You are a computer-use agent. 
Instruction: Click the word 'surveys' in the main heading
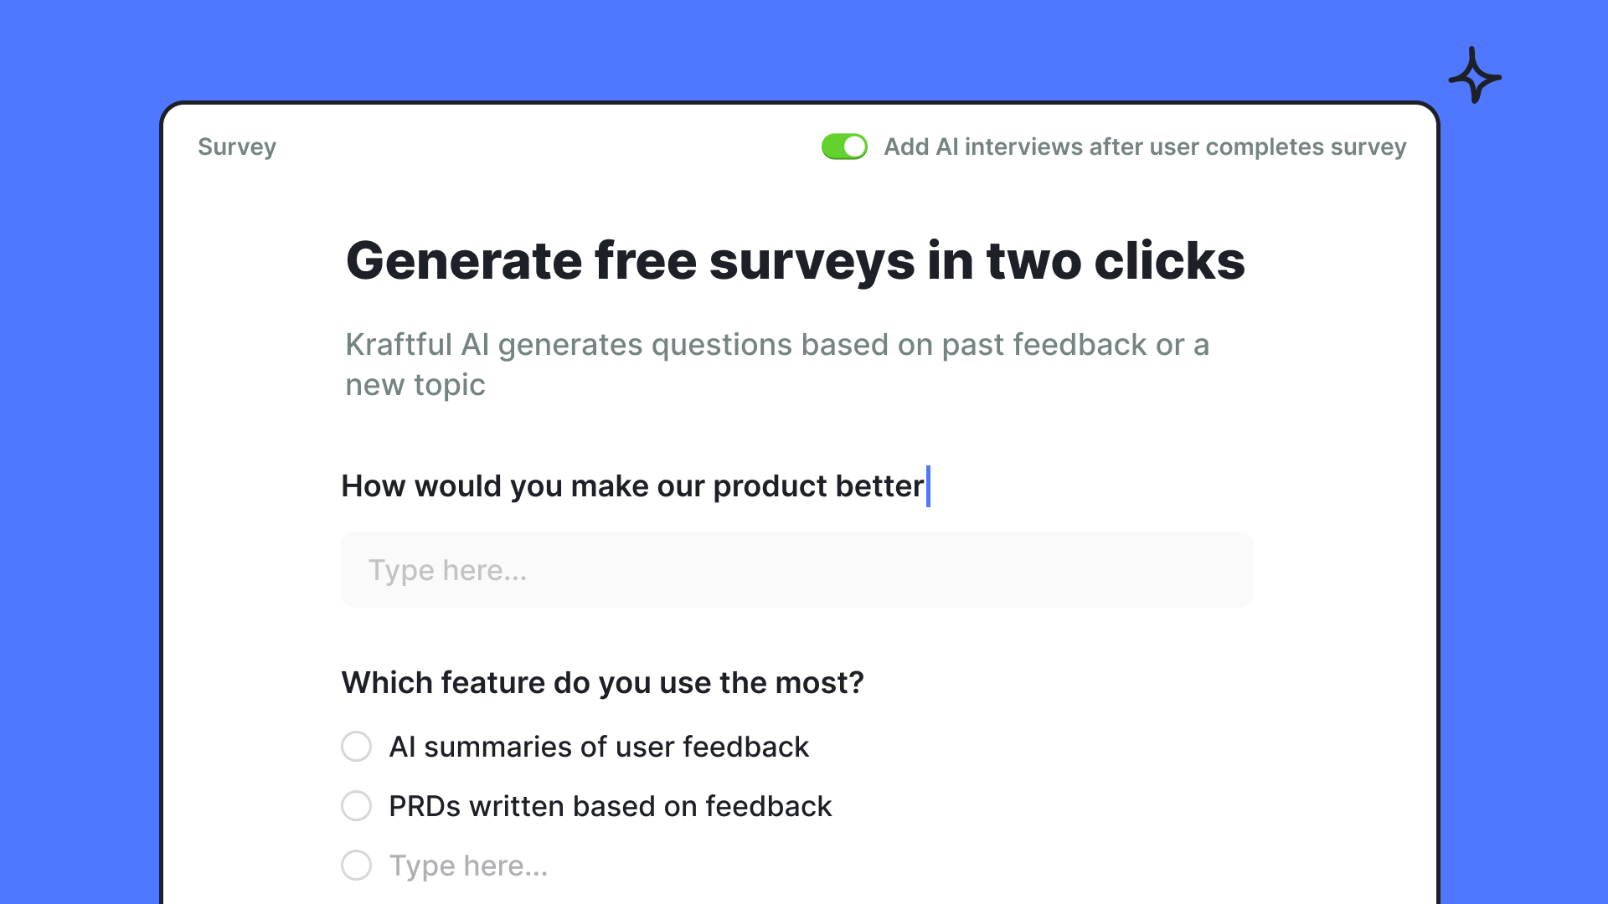point(812,260)
